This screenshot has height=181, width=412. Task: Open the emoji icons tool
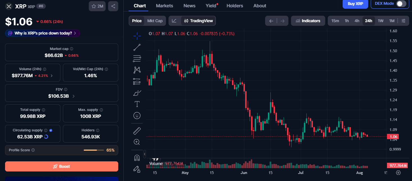coord(137,115)
